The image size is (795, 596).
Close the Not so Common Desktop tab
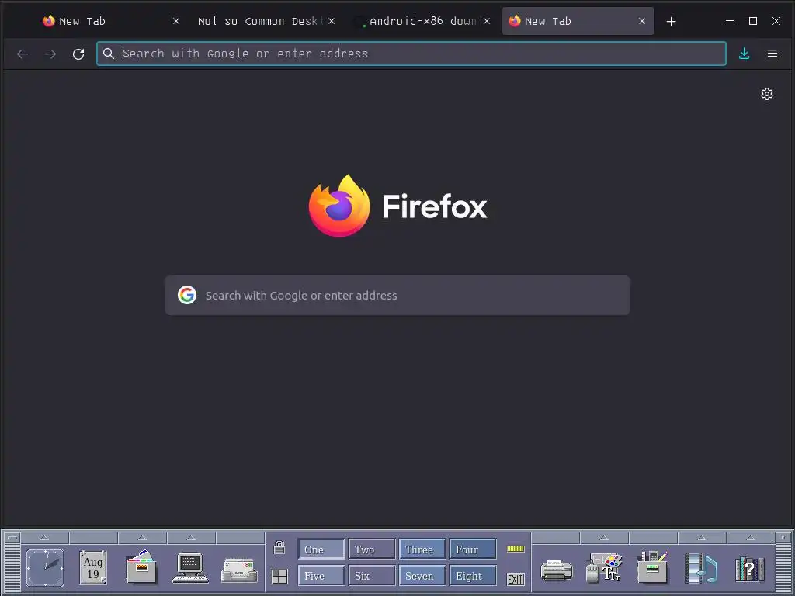(331, 21)
